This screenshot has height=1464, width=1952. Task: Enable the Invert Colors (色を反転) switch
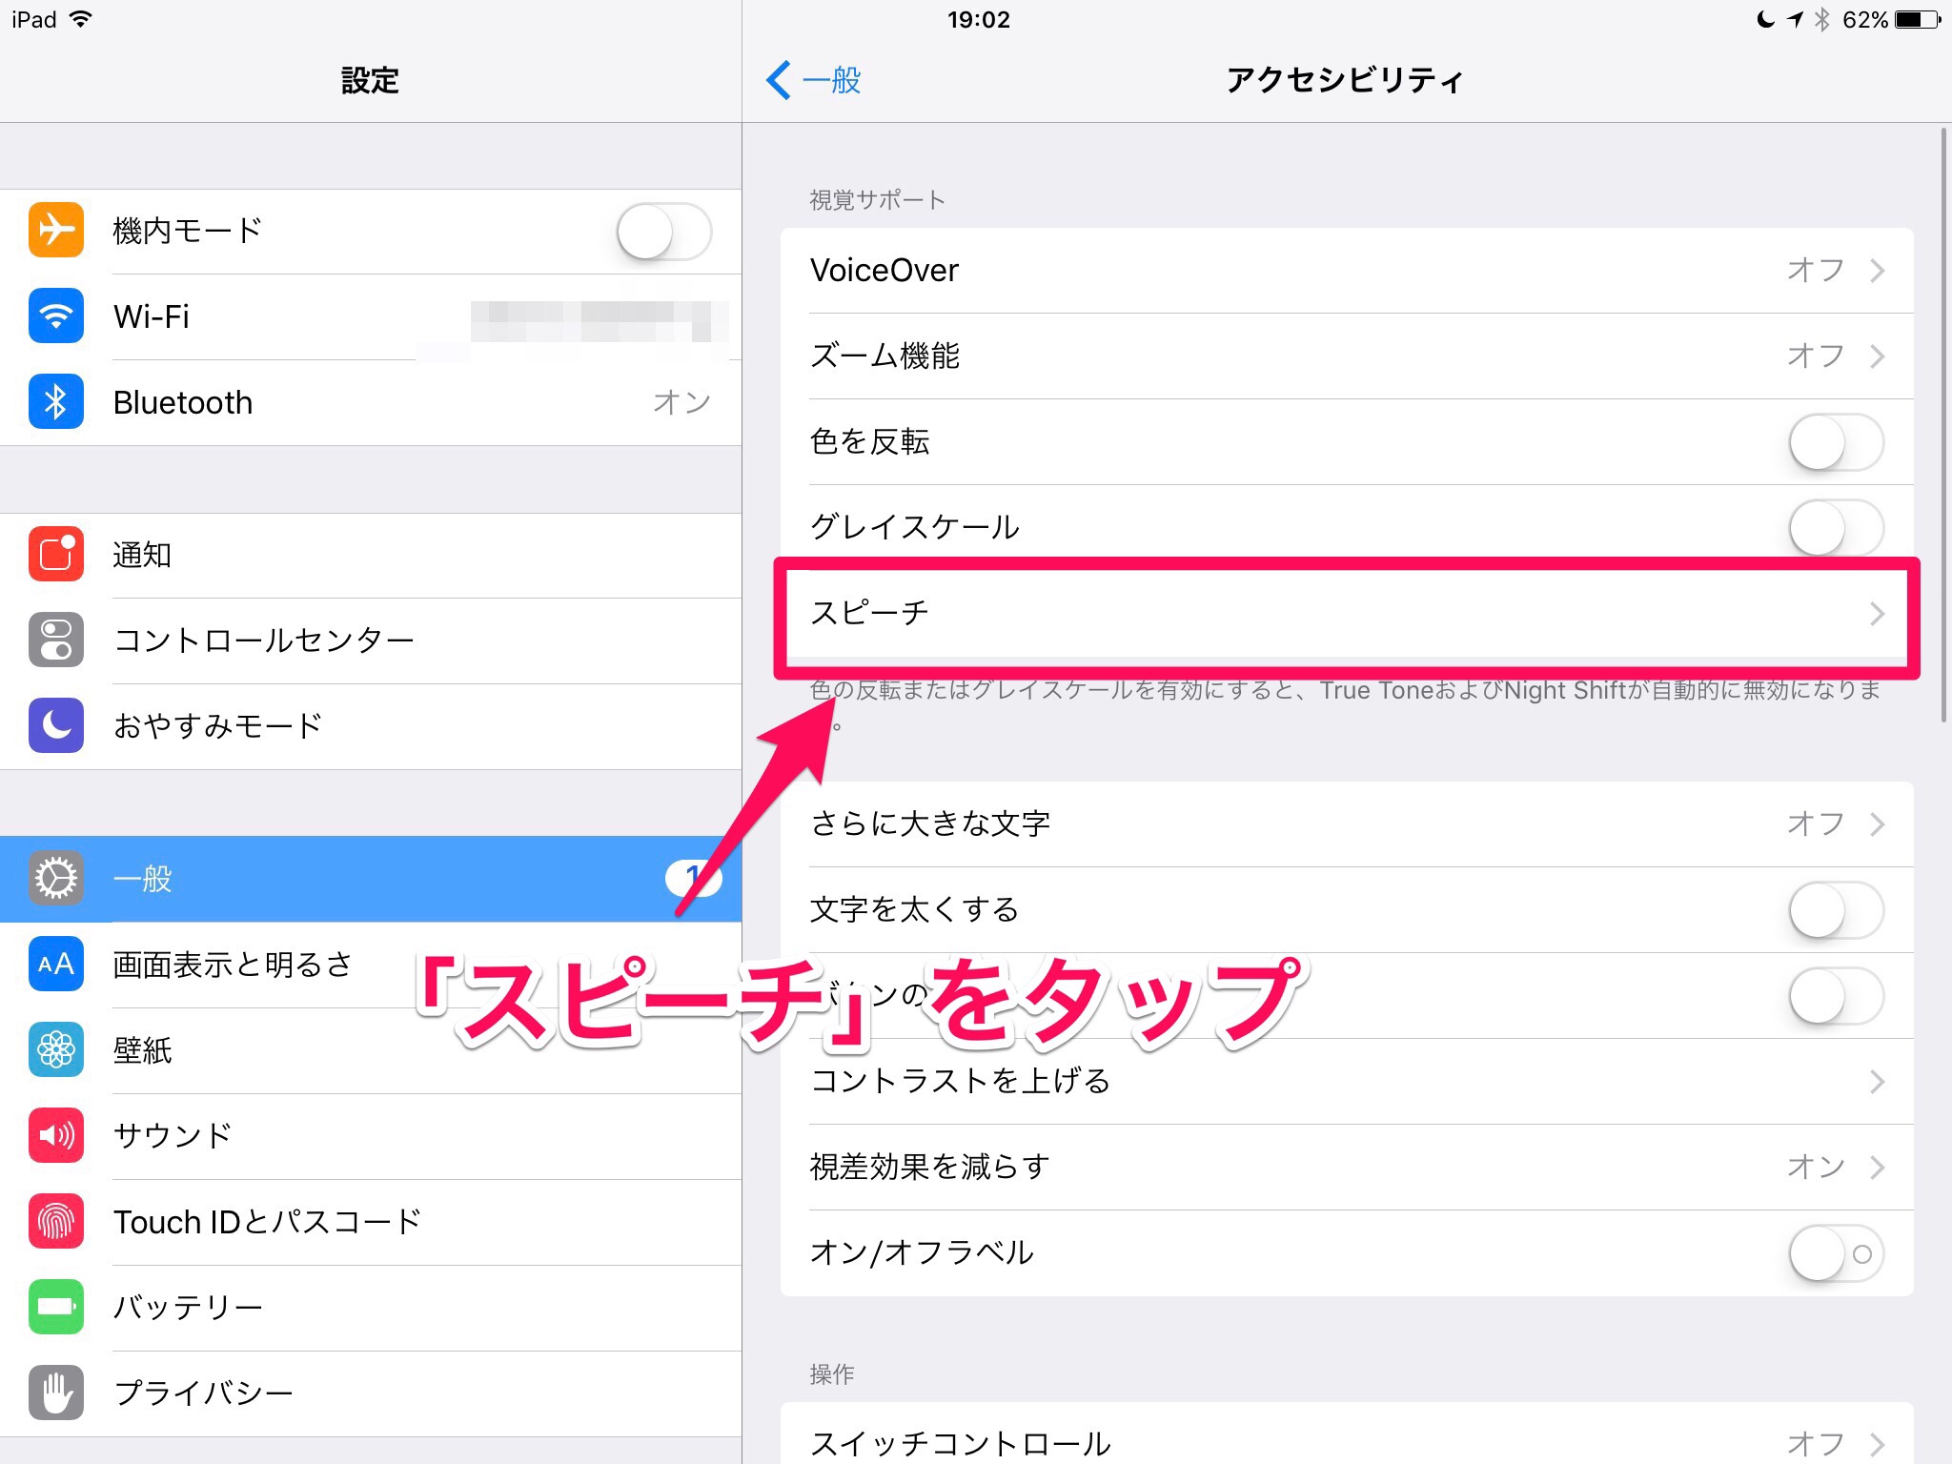click(1836, 442)
